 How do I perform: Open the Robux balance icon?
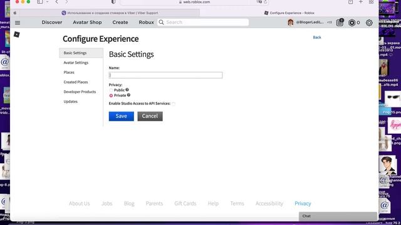click(x=352, y=22)
